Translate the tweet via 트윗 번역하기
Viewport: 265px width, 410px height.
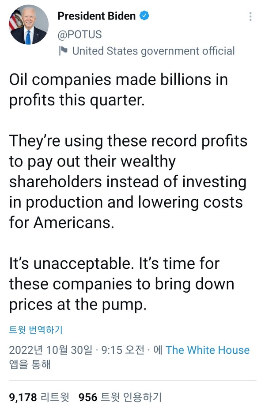36,330
